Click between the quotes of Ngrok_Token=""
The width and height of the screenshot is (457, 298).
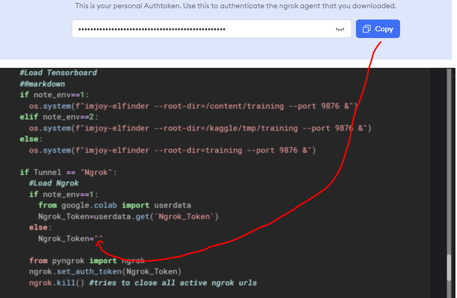pyautogui.click(x=98, y=238)
